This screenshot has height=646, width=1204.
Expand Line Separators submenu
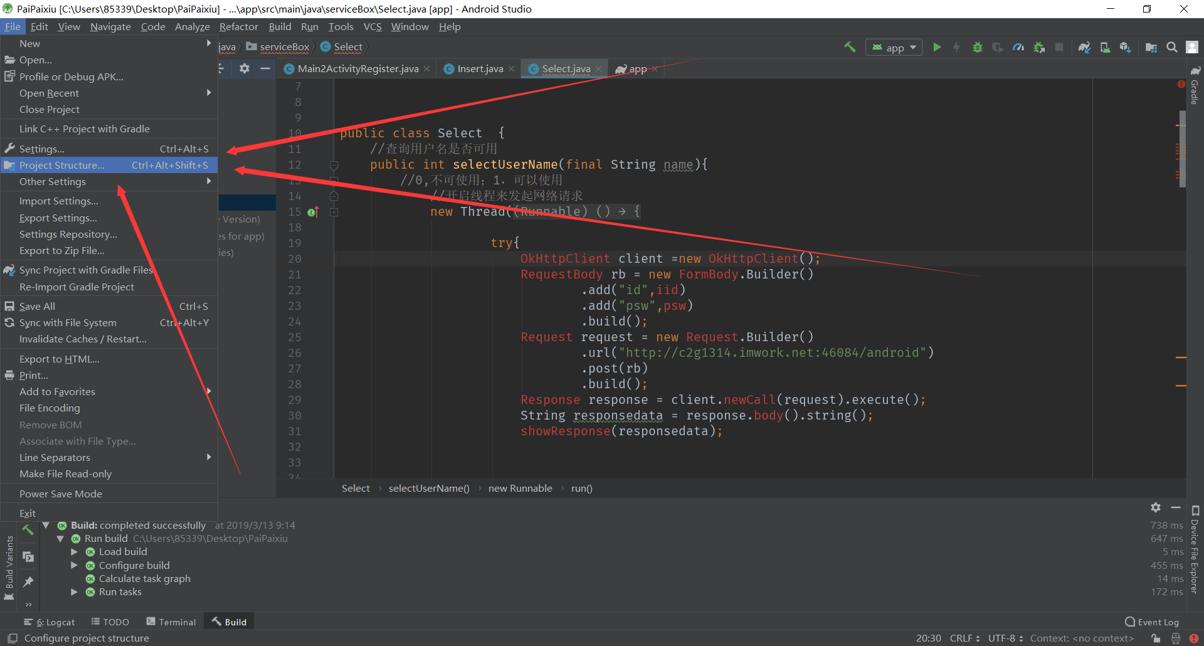(x=109, y=457)
